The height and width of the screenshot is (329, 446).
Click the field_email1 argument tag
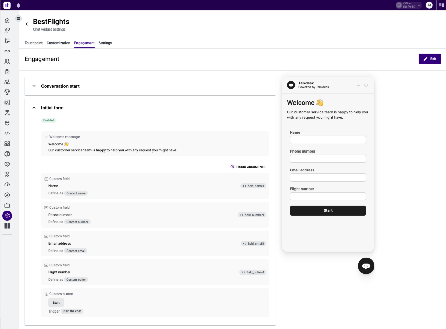coord(253,244)
